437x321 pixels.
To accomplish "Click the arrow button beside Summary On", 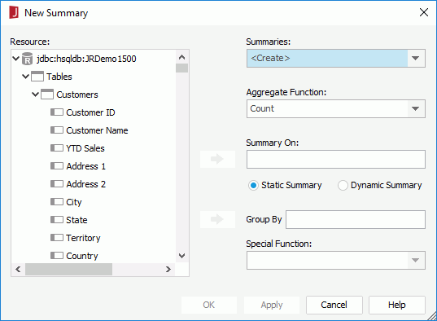I will point(217,159).
